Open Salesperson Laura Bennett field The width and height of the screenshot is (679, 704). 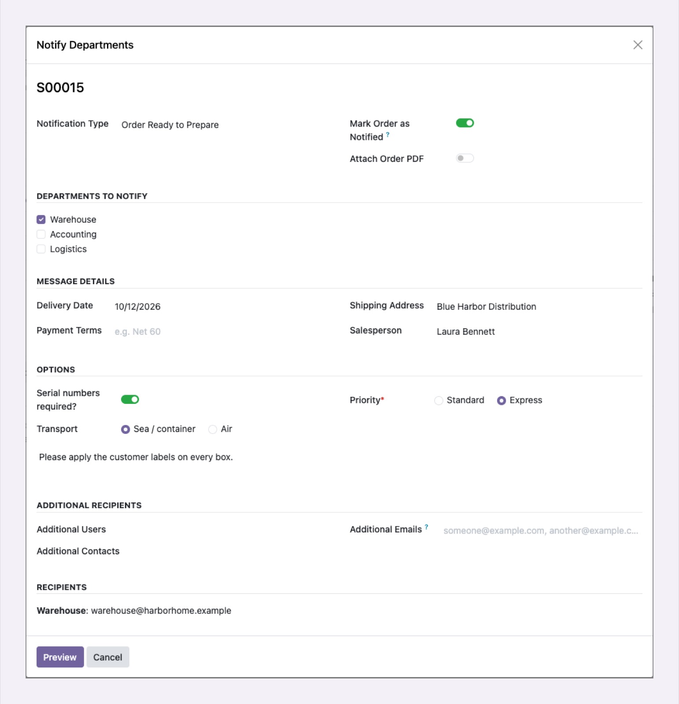[539, 332]
